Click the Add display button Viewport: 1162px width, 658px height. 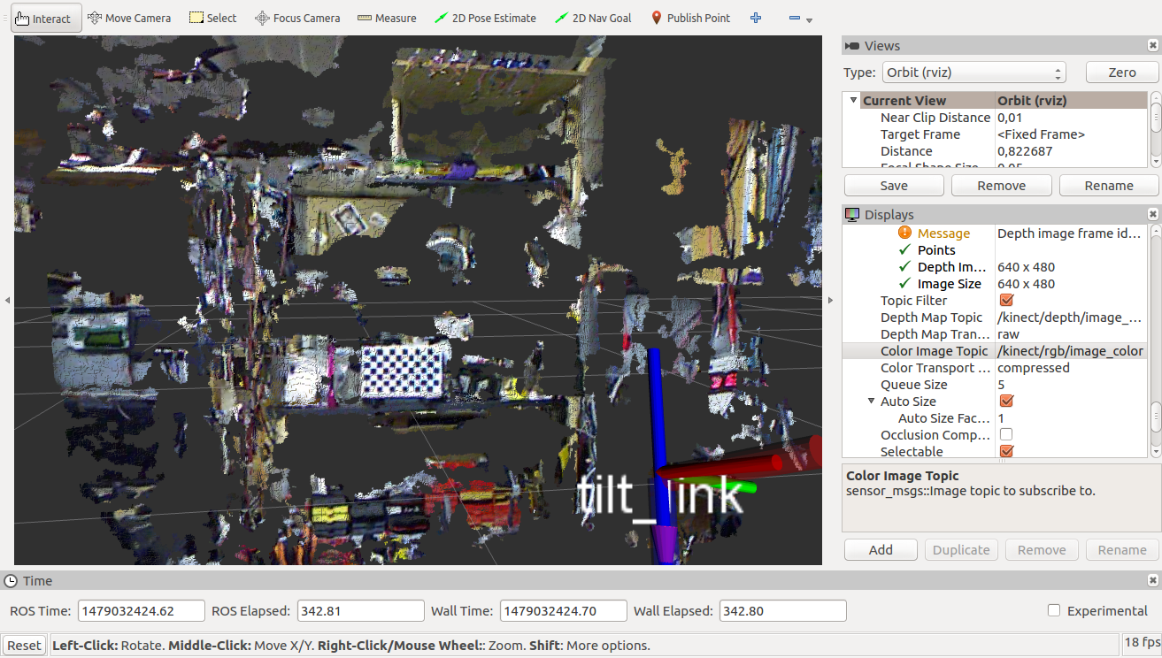pyautogui.click(x=881, y=550)
